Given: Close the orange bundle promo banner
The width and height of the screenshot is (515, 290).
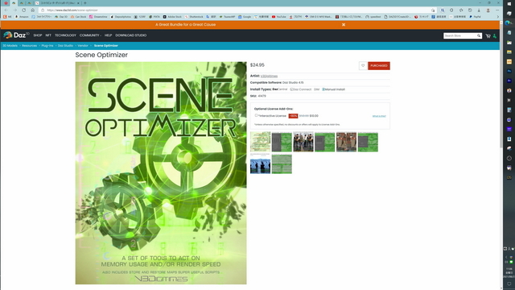Looking at the screenshot, I should click(344, 25).
